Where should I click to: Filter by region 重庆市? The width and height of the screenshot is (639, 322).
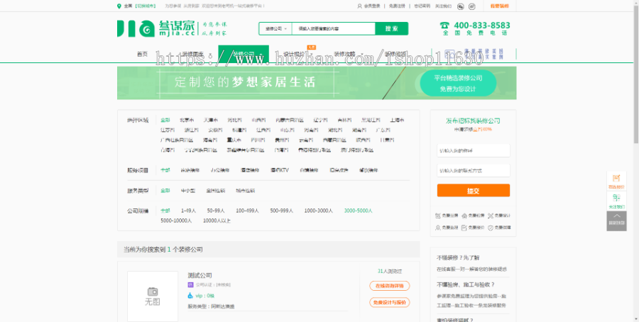click(x=234, y=140)
